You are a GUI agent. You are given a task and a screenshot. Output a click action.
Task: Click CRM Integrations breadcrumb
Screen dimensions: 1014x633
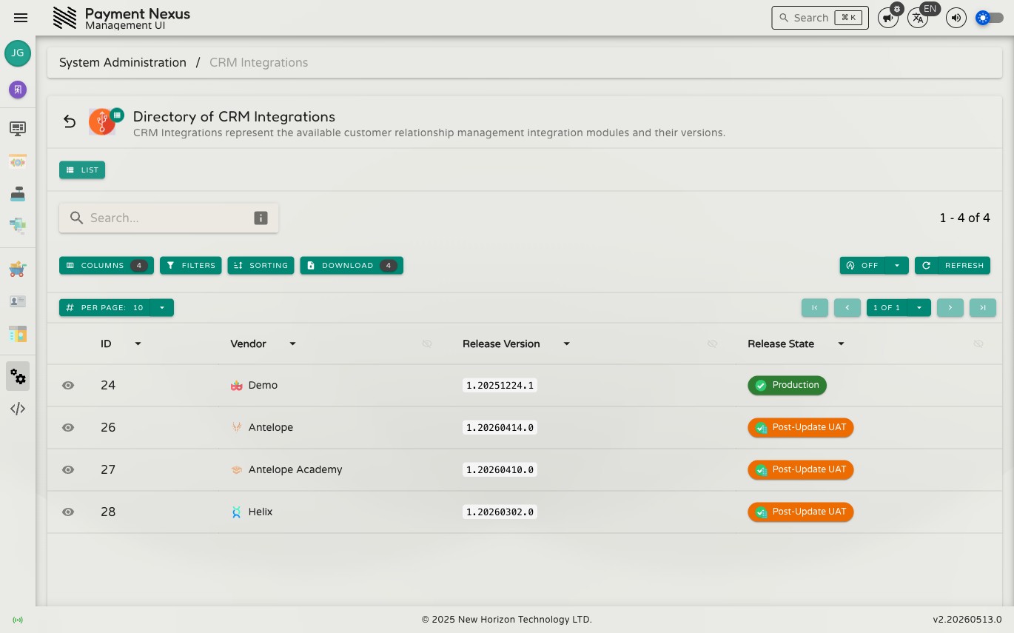[x=258, y=62]
